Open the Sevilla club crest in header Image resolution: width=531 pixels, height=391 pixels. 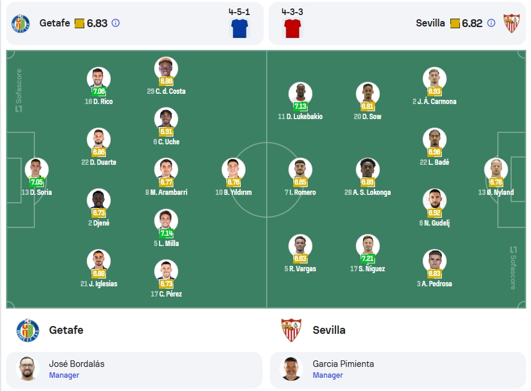point(511,23)
